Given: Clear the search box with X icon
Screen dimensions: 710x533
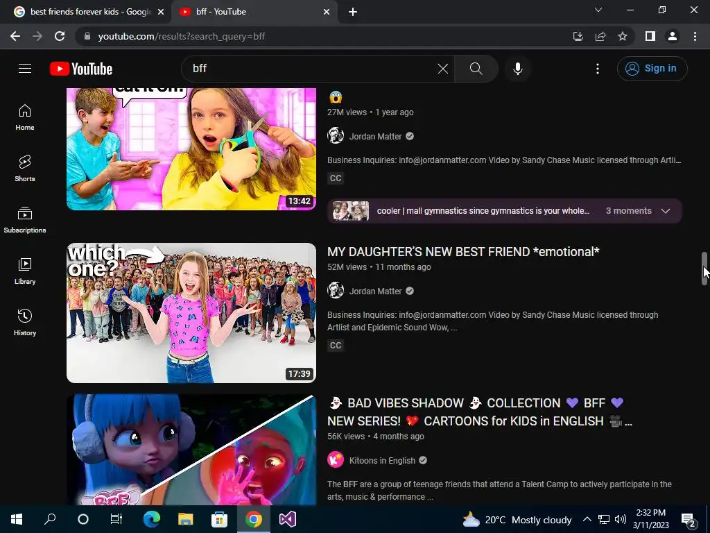Looking at the screenshot, I should (x=443, y=69).
